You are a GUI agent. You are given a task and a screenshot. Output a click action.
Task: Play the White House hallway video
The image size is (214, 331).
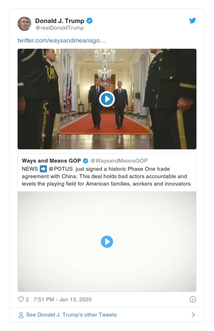(107, 99)
